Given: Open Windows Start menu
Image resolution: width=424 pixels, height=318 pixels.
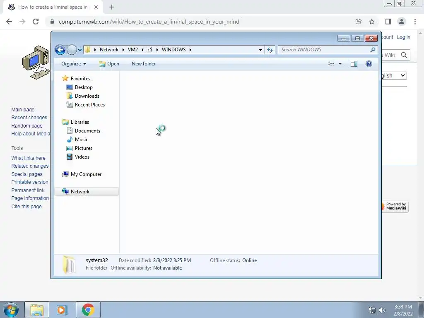Looking at the screenshot, I should (11, 310).
